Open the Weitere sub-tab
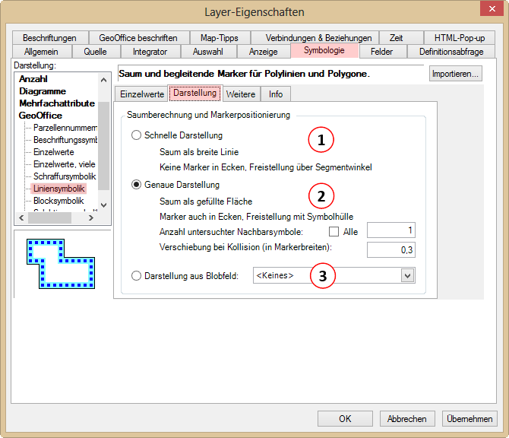This screenshot has width=509, height=438. pyautogui.click(x=240, y=94)
